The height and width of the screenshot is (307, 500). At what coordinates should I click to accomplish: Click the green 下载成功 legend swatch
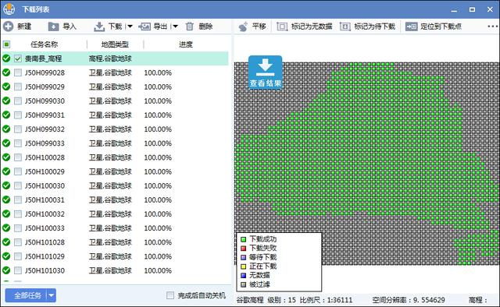(x=243, y=239)
